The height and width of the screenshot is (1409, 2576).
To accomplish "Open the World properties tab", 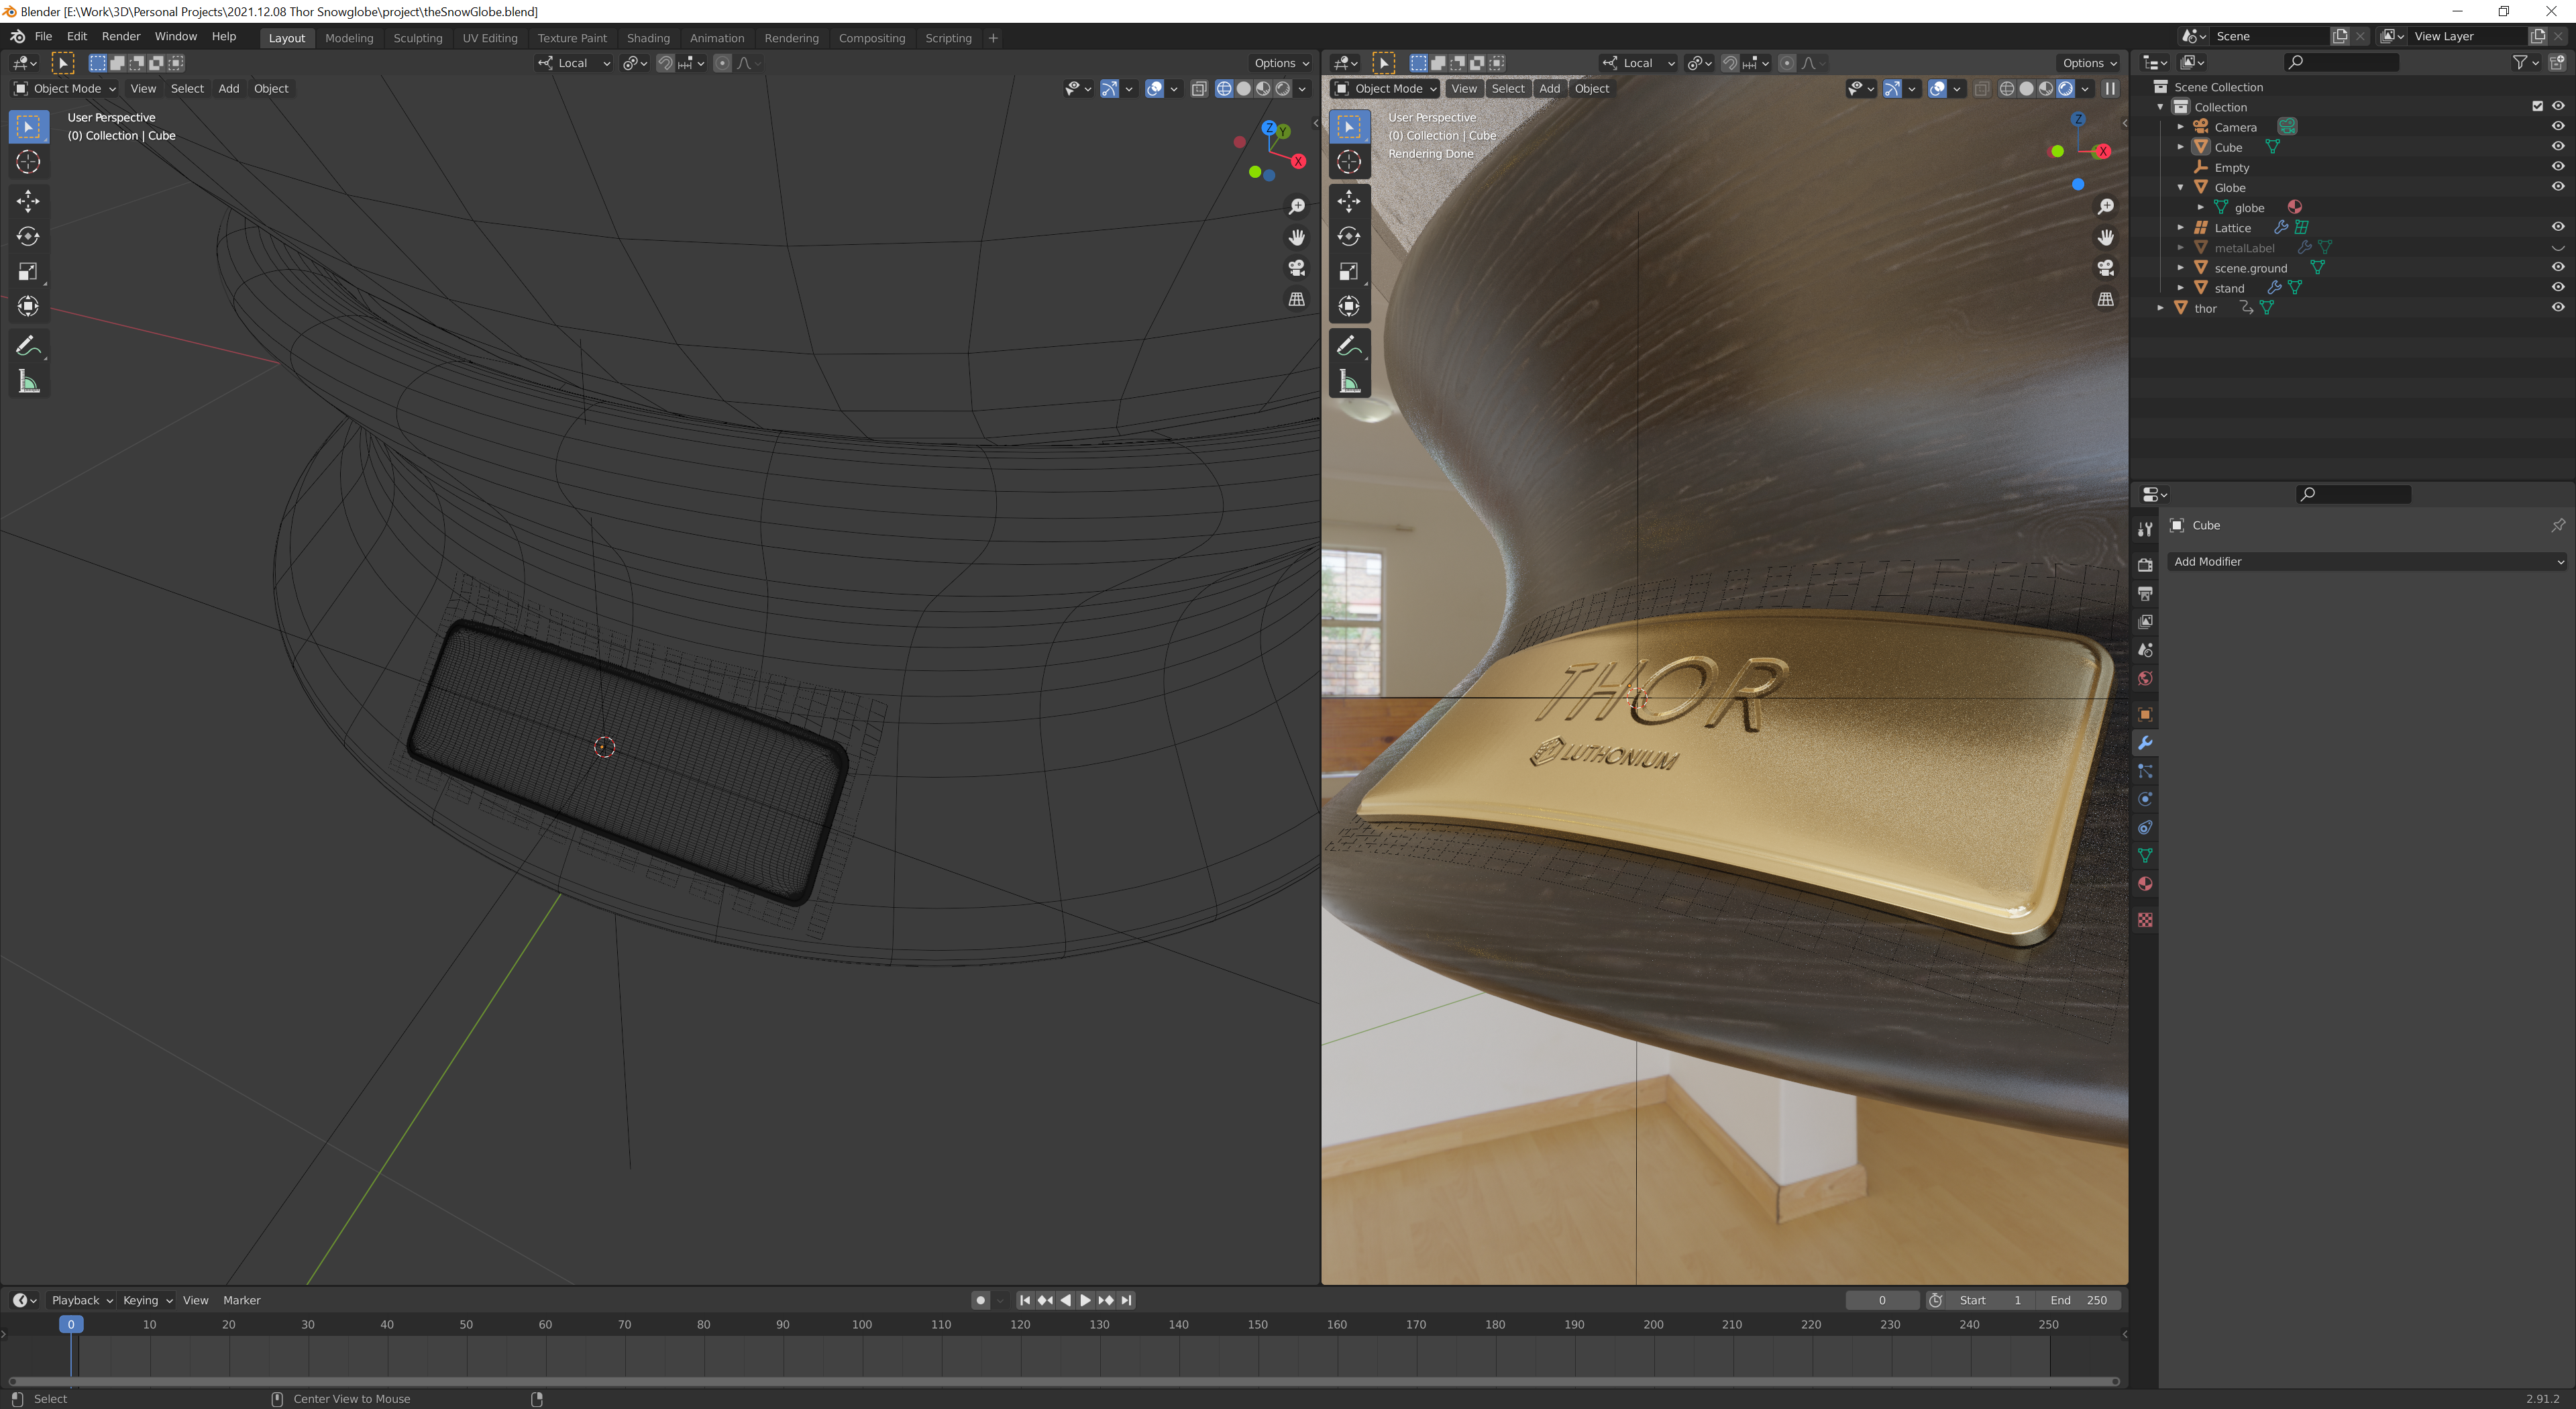I will 2145,679.
